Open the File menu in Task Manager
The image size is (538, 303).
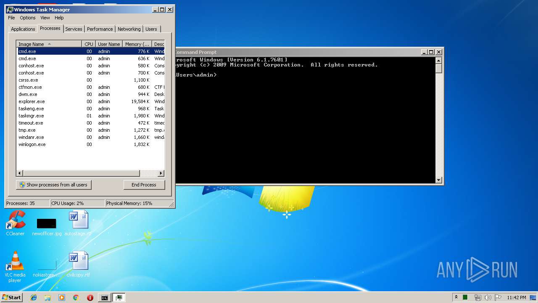click(11, 18)
